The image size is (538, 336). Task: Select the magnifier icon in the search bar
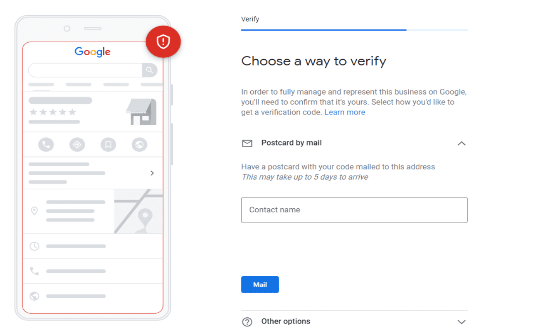coord(149,70)
